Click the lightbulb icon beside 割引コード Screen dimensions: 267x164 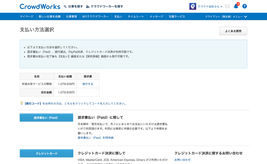[21, 103]
